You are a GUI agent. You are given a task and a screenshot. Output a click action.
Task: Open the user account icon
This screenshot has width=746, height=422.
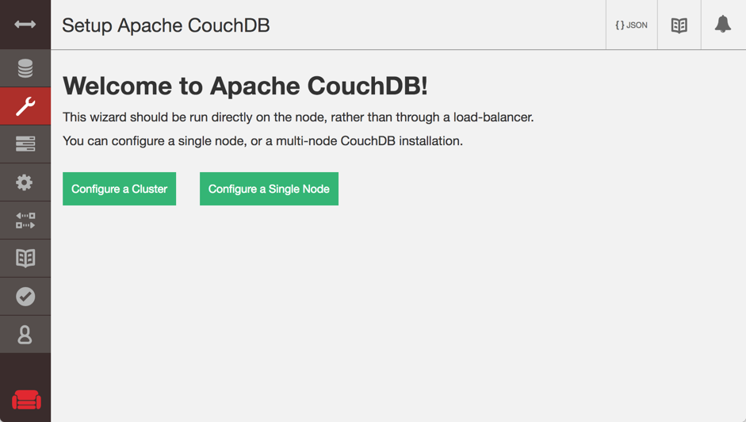tap(25, 334)
